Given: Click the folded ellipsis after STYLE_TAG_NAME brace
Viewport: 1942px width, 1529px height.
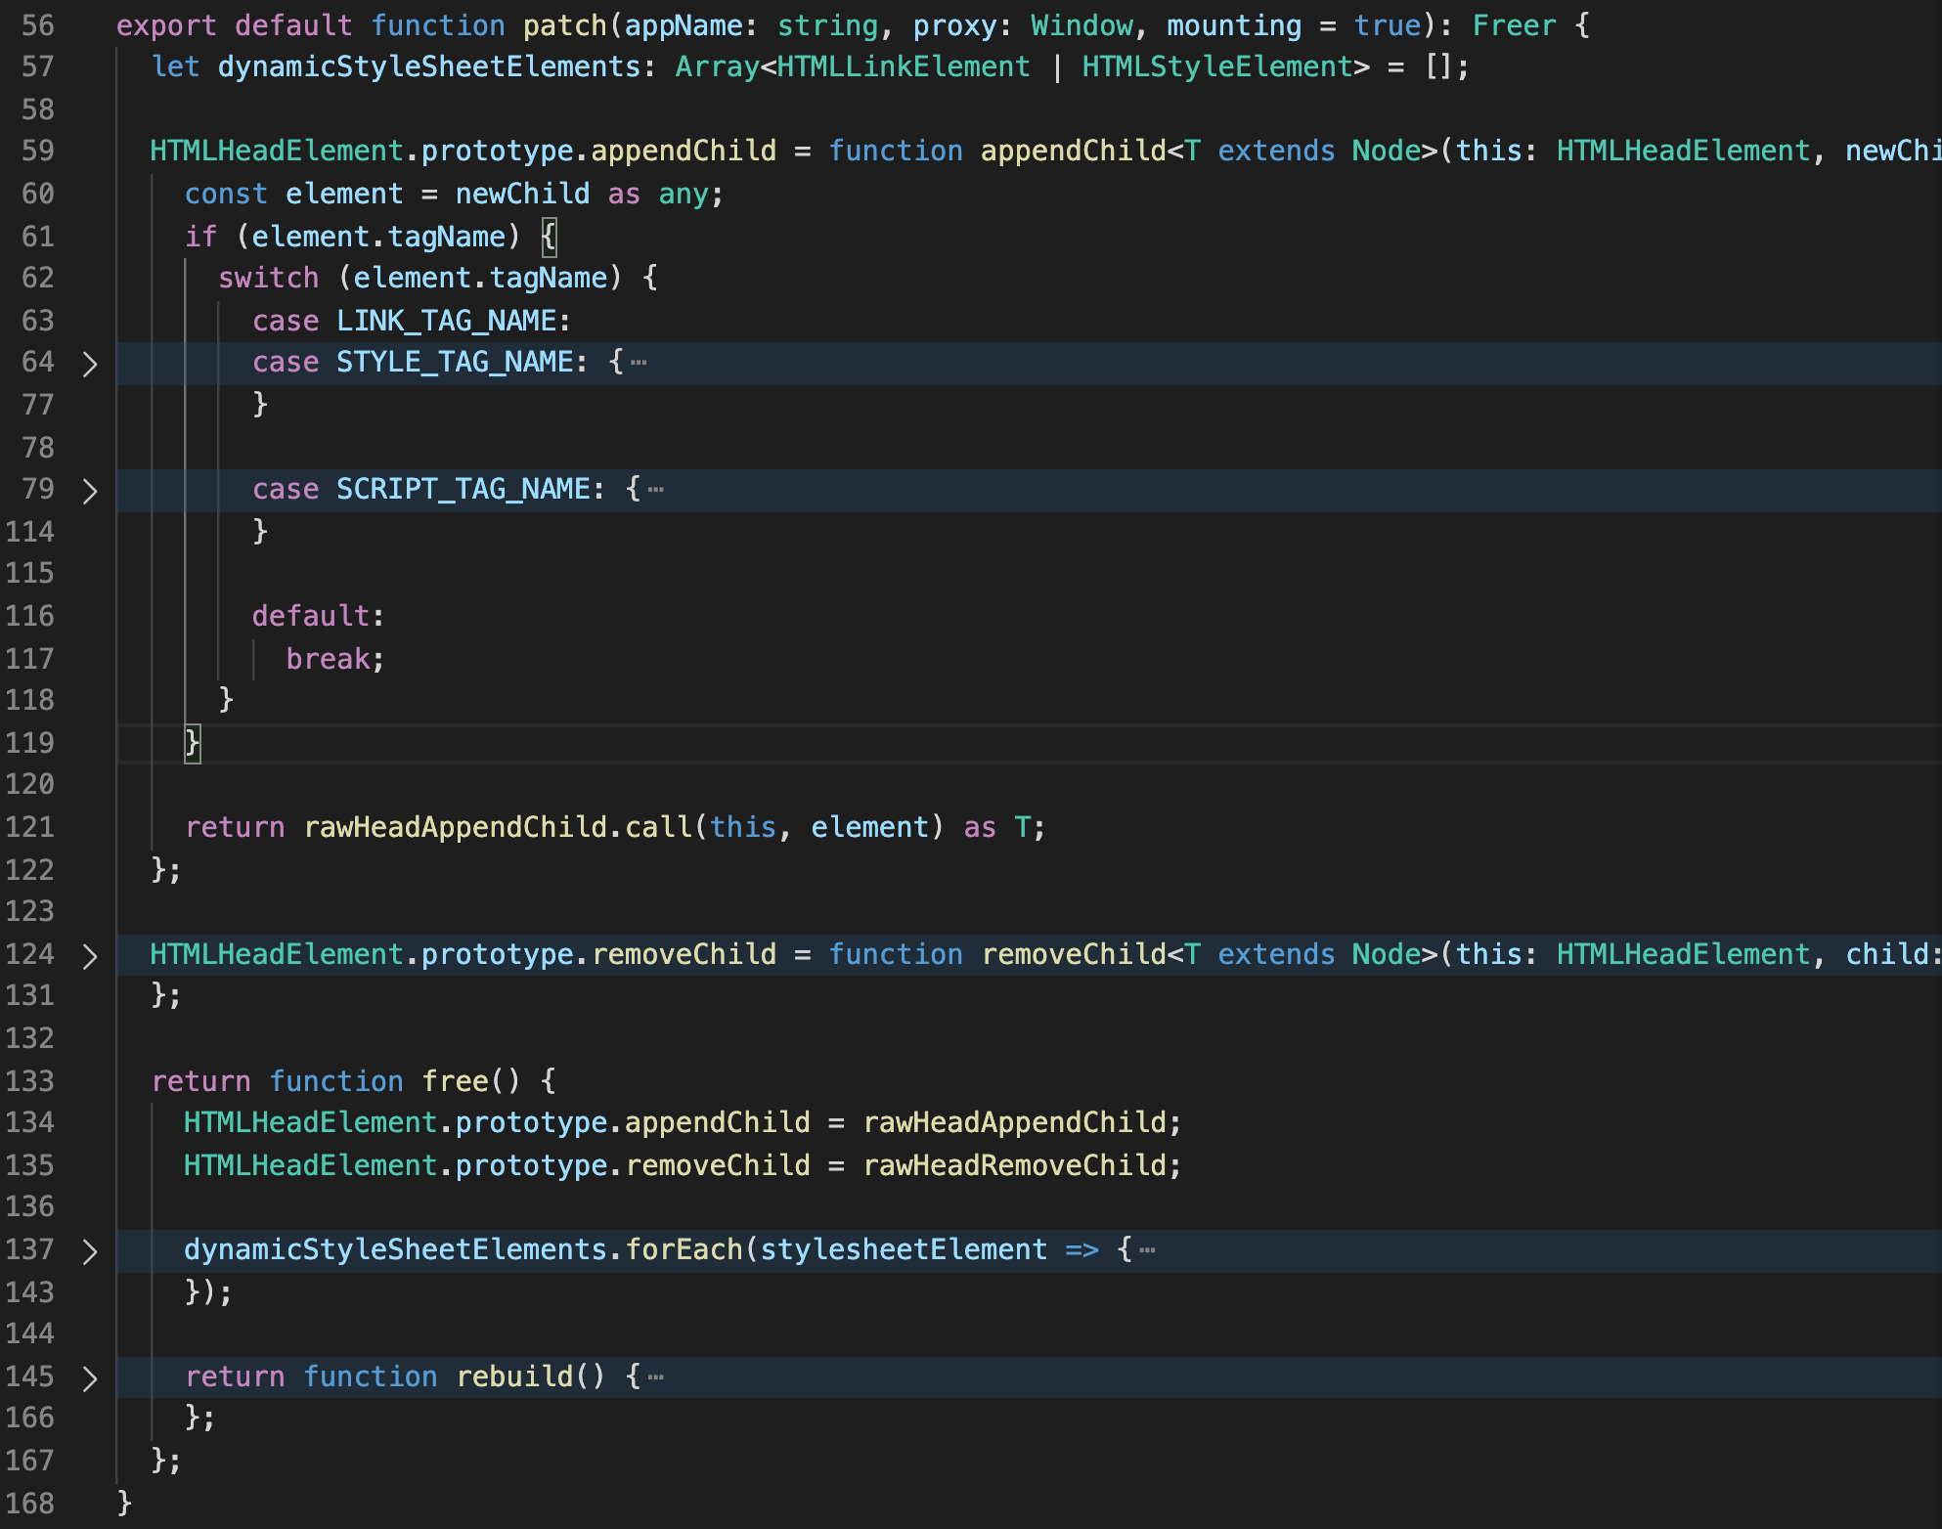Looking at the screenshot, I should click(639, 363).
